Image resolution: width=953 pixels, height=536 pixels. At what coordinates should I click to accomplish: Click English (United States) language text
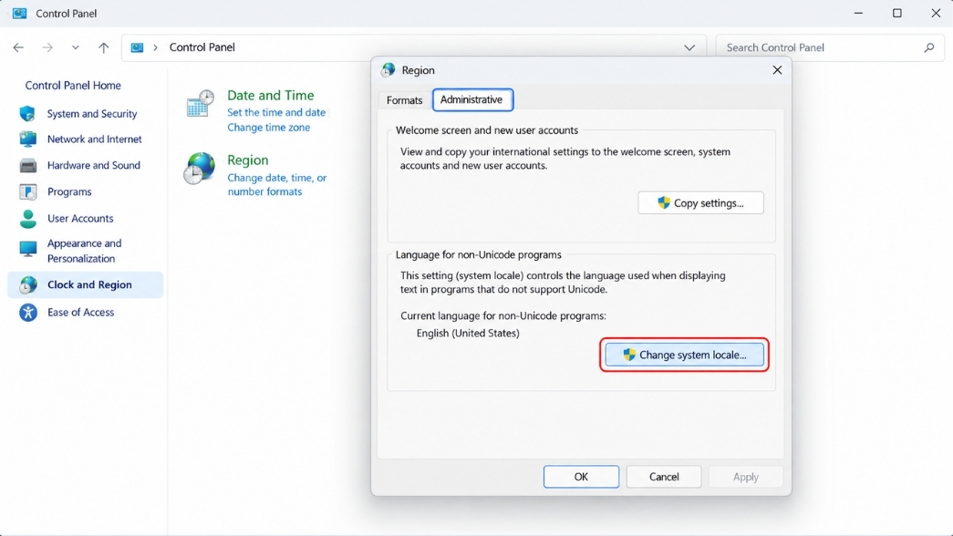[468, 333]
